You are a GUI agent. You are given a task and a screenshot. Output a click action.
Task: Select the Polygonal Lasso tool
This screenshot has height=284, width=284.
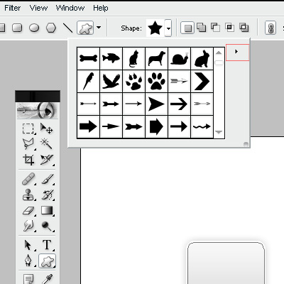coord(28,143)
